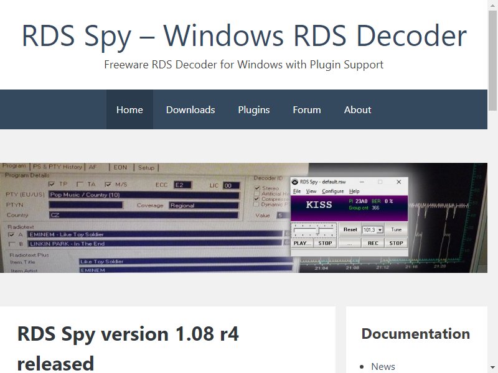Click the Documentation sidebar heading
This screenshot has height=373, width=498.
415,334
